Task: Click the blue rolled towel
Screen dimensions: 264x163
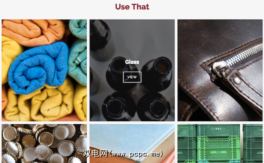Action: click(x=39, y=68)
